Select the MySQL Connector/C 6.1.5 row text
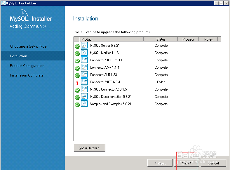Screen dimensions: 230x170 pos(108,89)
